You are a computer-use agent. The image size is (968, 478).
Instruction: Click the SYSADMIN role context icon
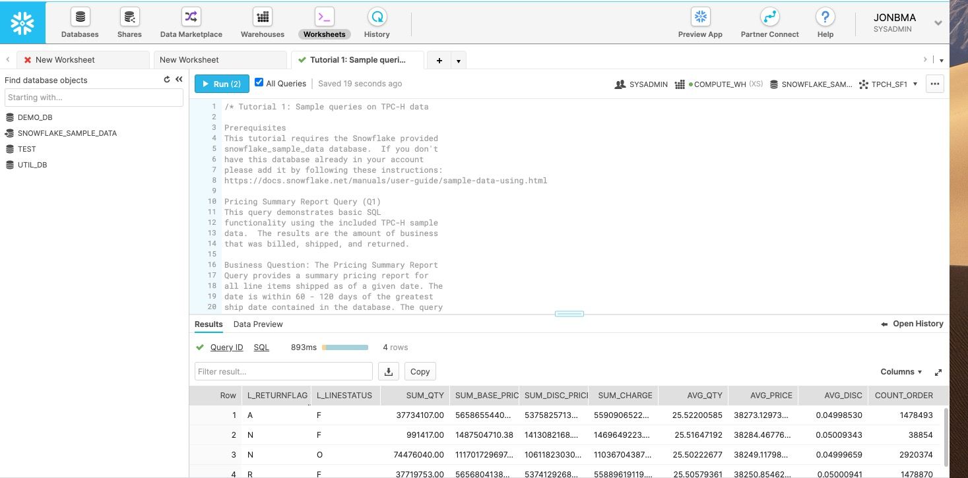coord(620,84)
